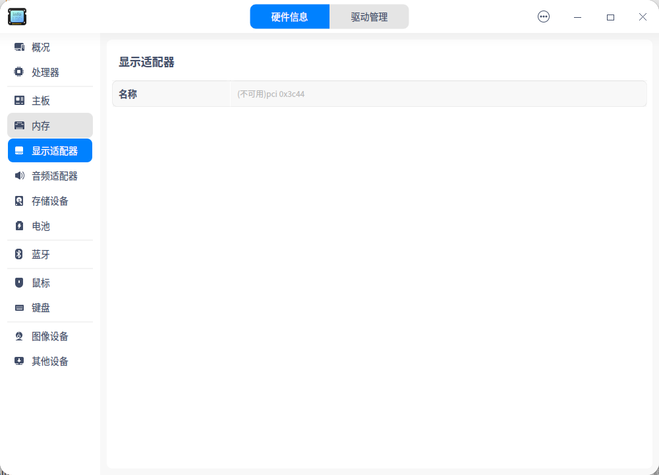The image size is (659, 475).
Task: Click the 处理器 CPU gear icon
Action: (x=18, y=72)
